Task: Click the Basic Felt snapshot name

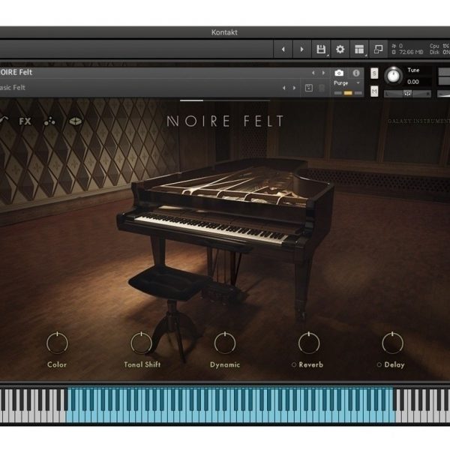Action: (x=13, y=88)
